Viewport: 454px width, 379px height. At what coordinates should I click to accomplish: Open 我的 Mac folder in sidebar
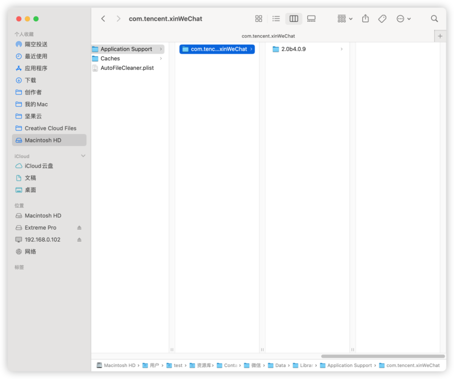pyautogui.click(x=49, y=105)
